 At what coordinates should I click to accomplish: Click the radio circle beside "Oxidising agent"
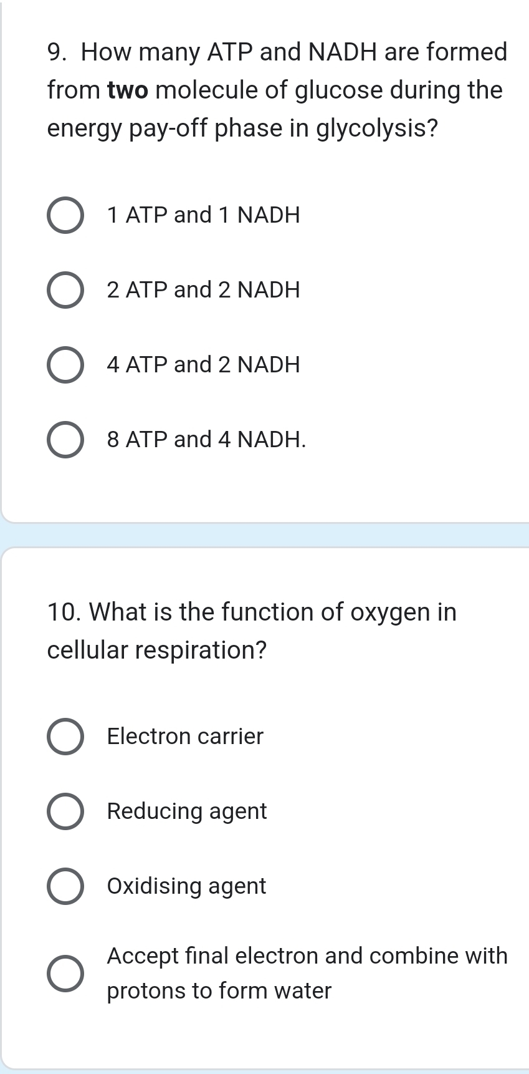click(65, 886)
